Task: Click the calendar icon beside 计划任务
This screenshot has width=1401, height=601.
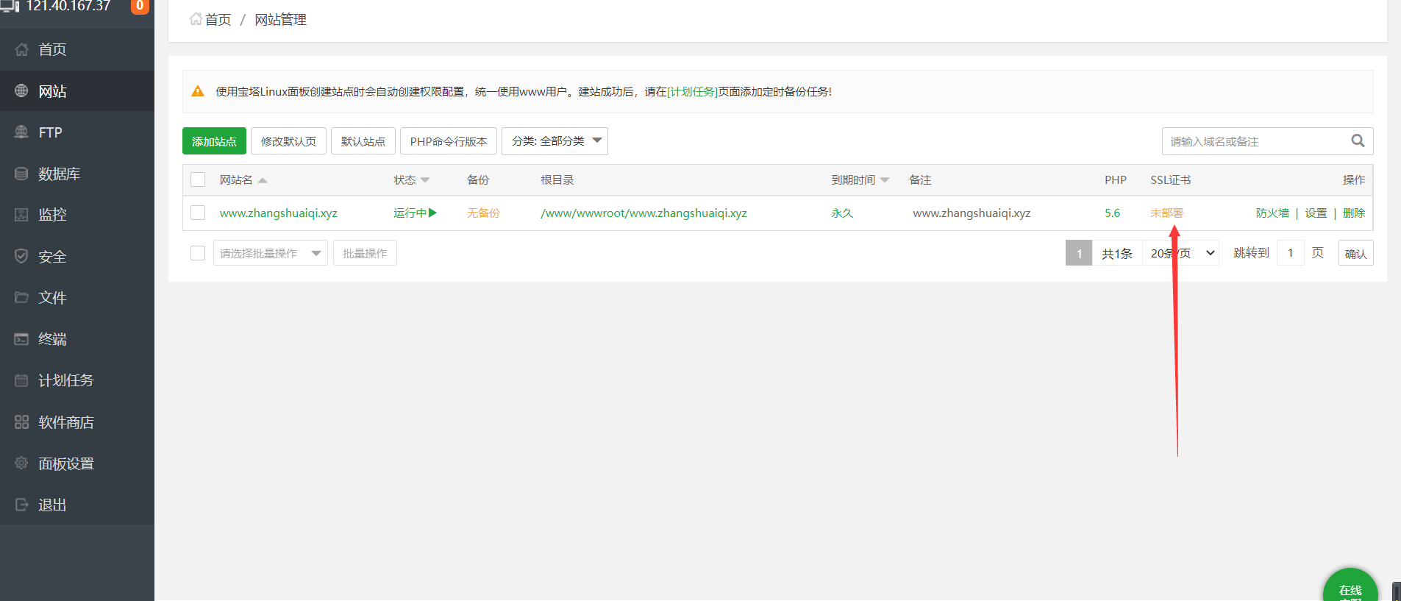Action: (22, 380)
